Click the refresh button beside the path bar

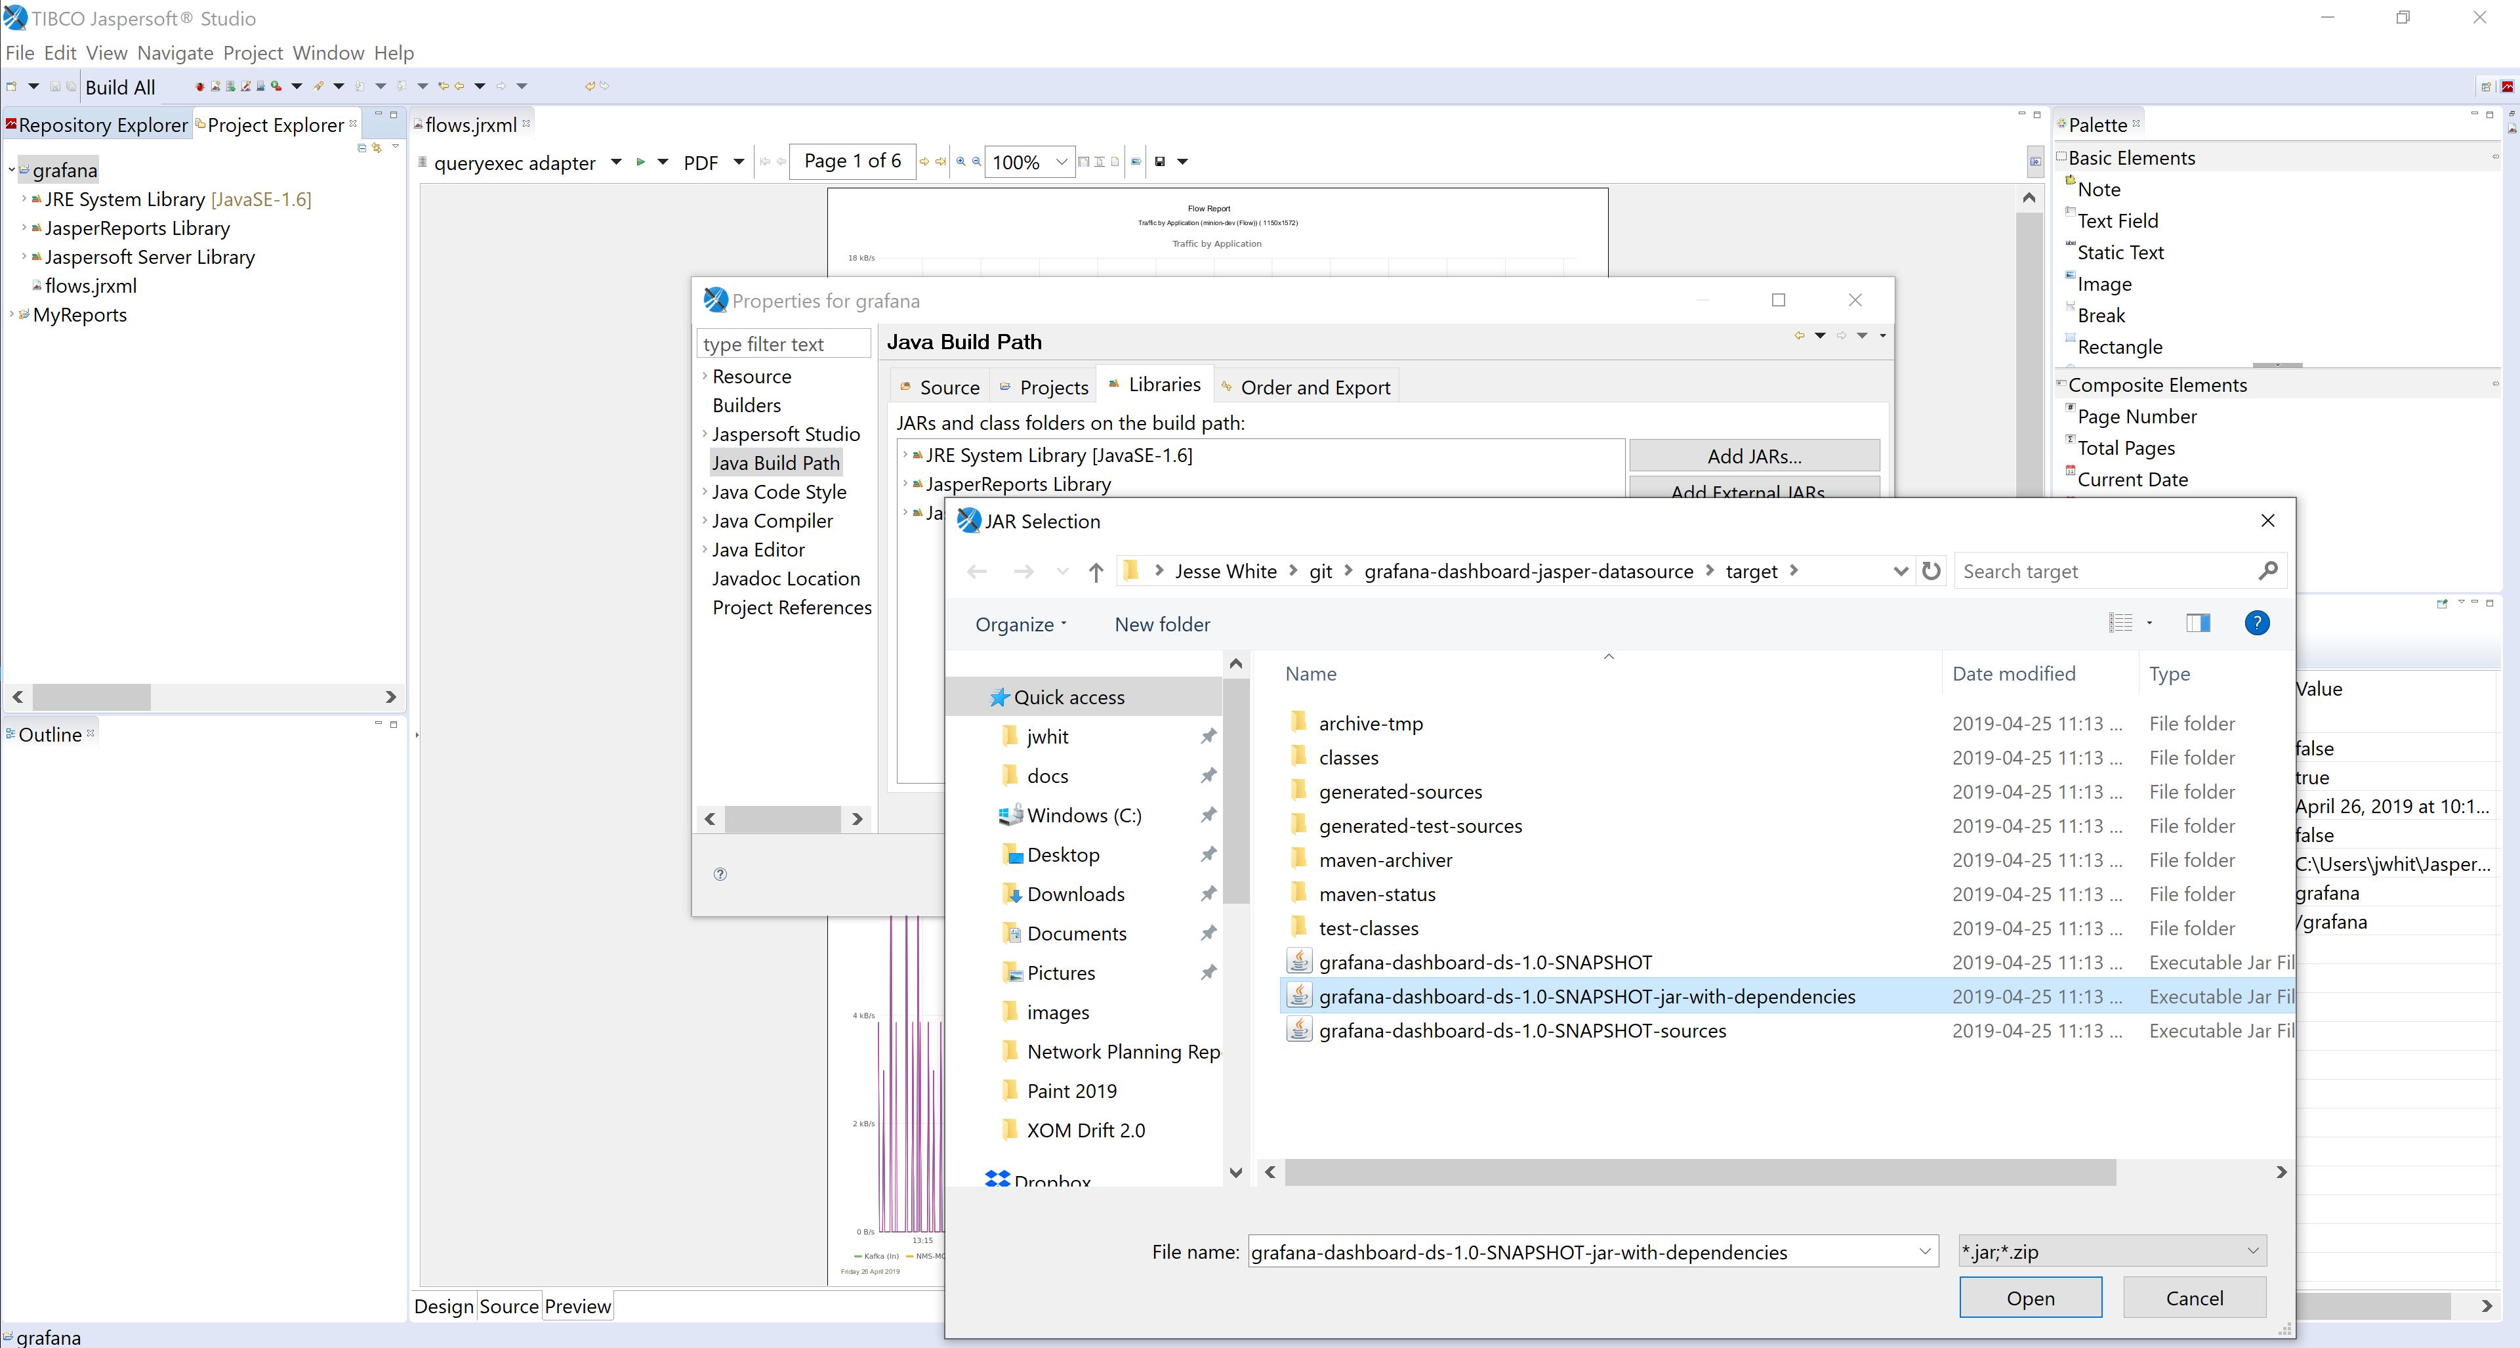[1931, 571]
